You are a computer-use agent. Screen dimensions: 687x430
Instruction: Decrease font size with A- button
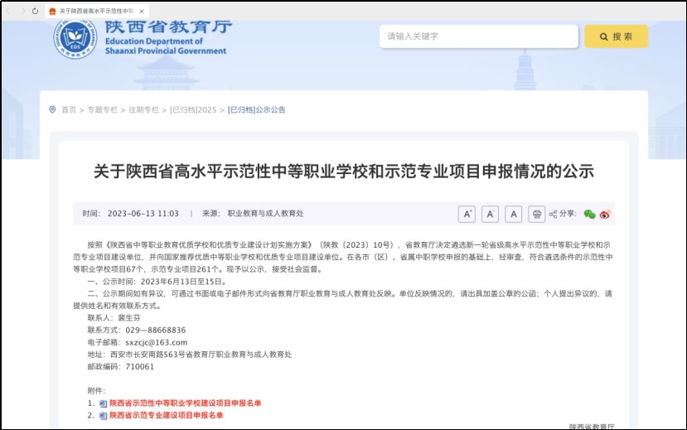pyautogui.click(x=491, y=215)
